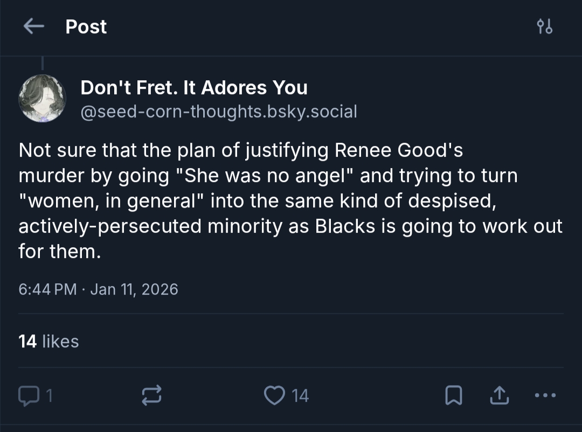The image size is (582, 432).
Task: Click the "Post" header title
Action: click(x=86, y=26)
